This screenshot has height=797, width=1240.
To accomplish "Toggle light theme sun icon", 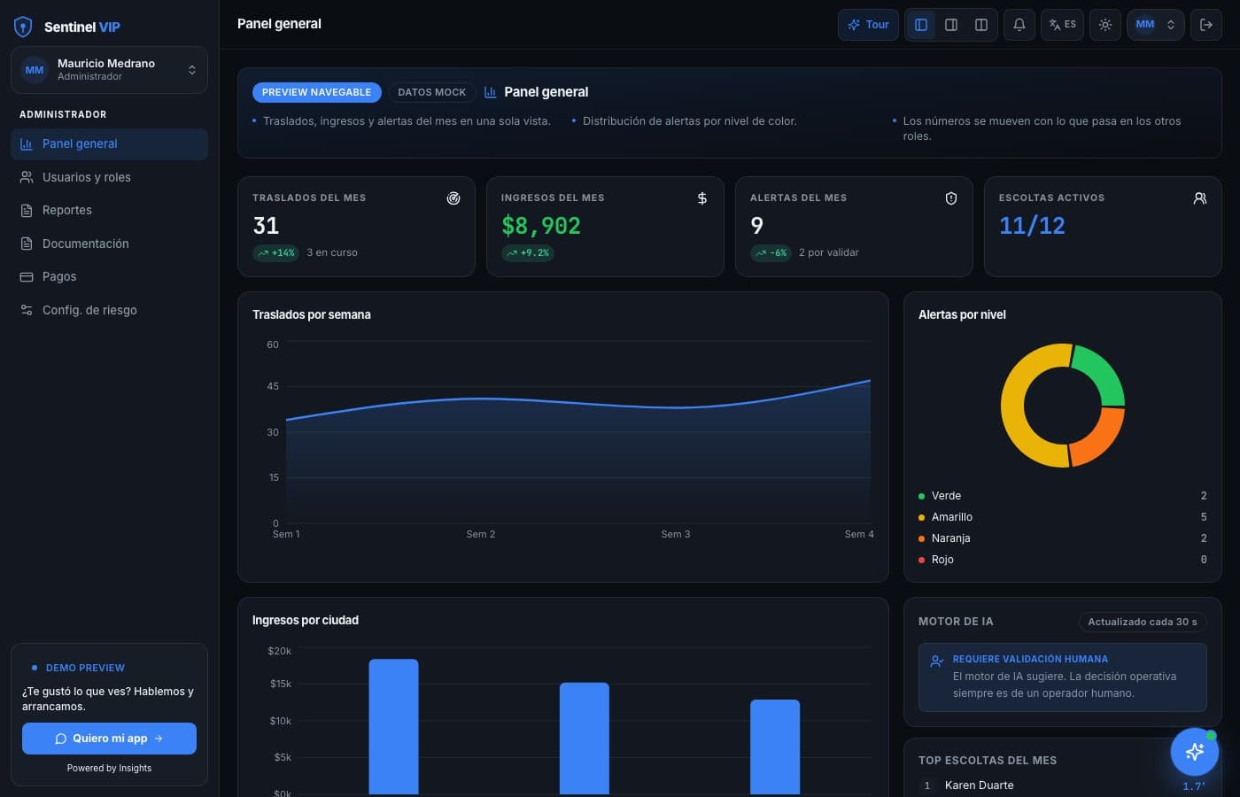I will pos(1105,25).
